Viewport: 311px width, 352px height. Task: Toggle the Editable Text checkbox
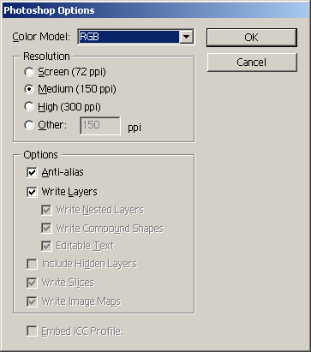coord(46,246)
